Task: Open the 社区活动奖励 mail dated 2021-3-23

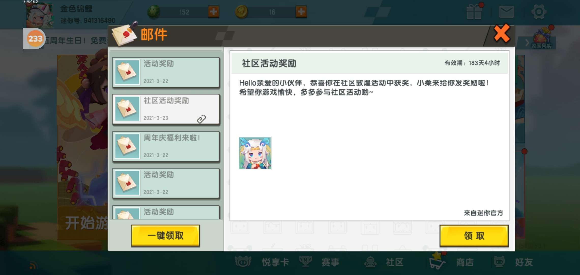Action: 166,109
